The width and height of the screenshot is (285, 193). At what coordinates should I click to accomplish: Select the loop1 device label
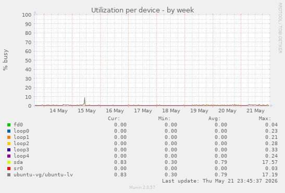point(21,137)
